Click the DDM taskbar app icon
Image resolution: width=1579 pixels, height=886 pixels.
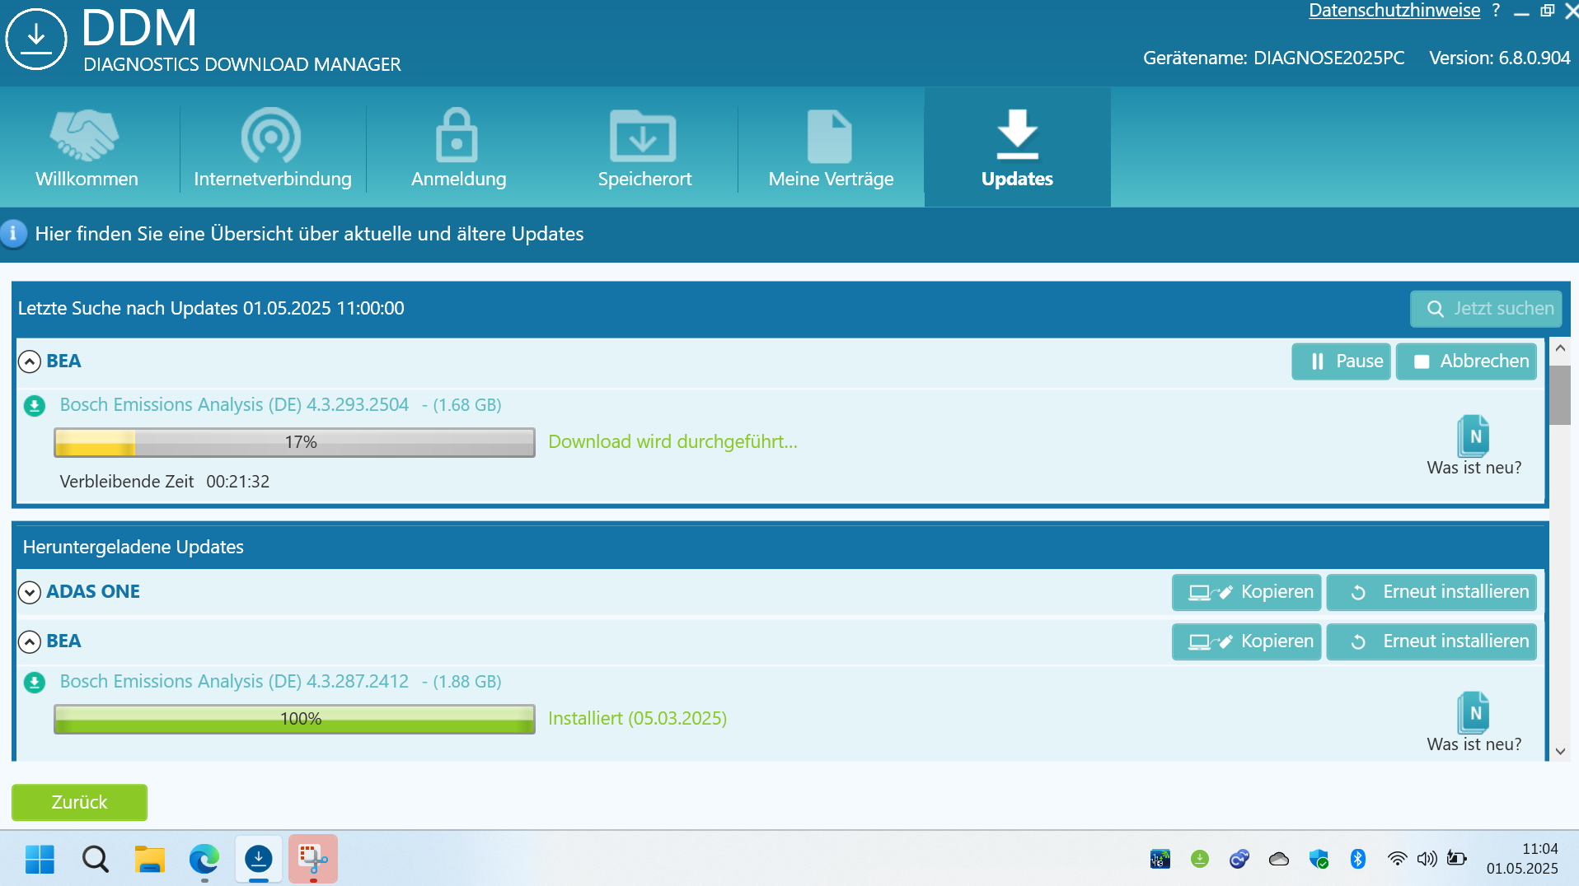click(x=259, y=859)
